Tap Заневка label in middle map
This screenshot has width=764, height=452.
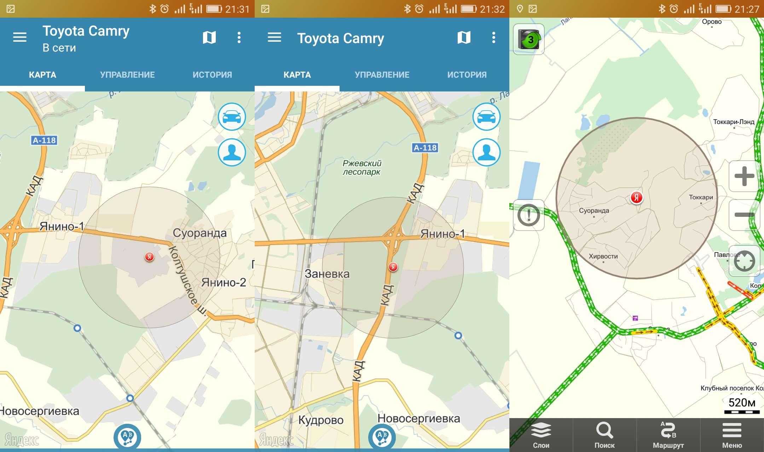pos(327,274)
